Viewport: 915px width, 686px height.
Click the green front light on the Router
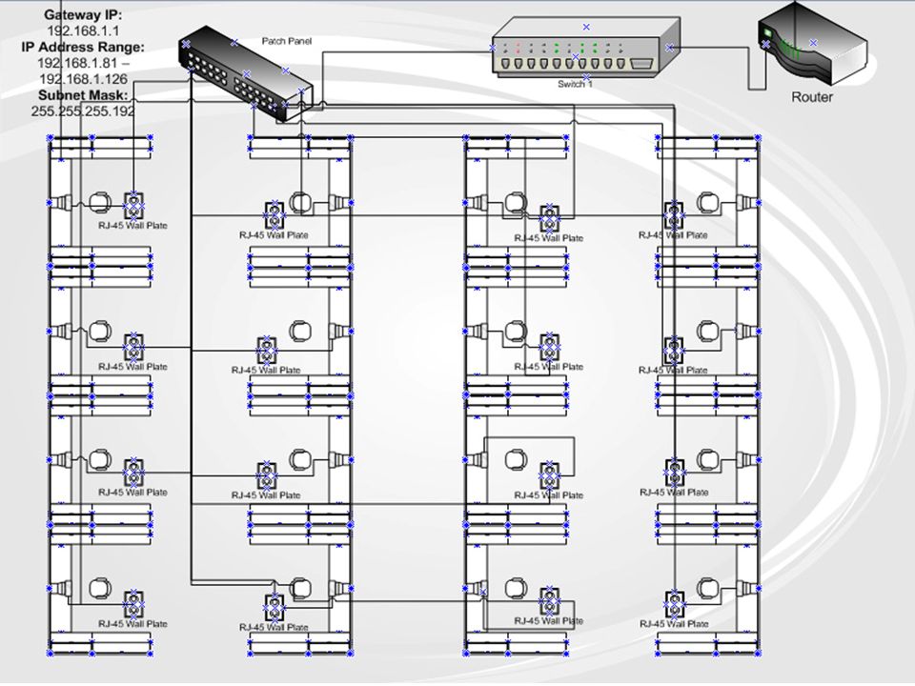[x=765, y=33]
